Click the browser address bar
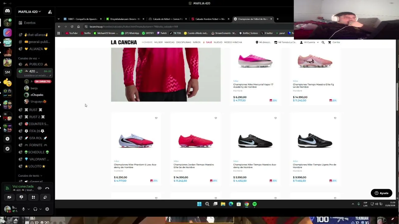 pos(187,27)
